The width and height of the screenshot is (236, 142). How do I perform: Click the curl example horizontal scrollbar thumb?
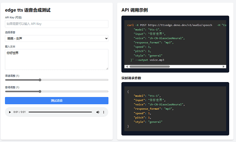(x=149, y=66)
